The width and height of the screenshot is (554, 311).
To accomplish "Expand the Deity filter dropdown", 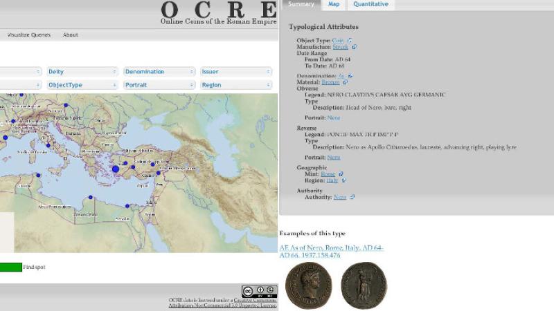I will coord(82,72).
